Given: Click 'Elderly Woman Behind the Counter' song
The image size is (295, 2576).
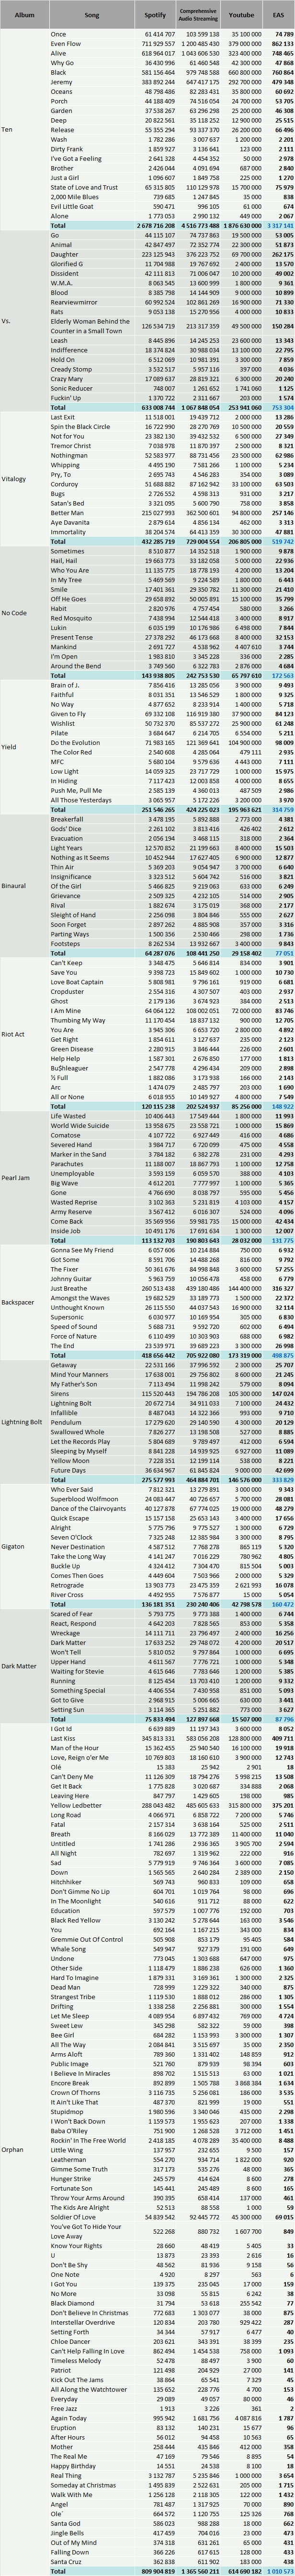Looking at the screenshot, I should tap(90, 326).
